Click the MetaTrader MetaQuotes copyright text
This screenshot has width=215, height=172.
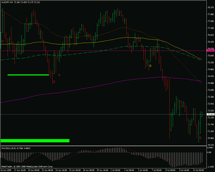(27, 166)
